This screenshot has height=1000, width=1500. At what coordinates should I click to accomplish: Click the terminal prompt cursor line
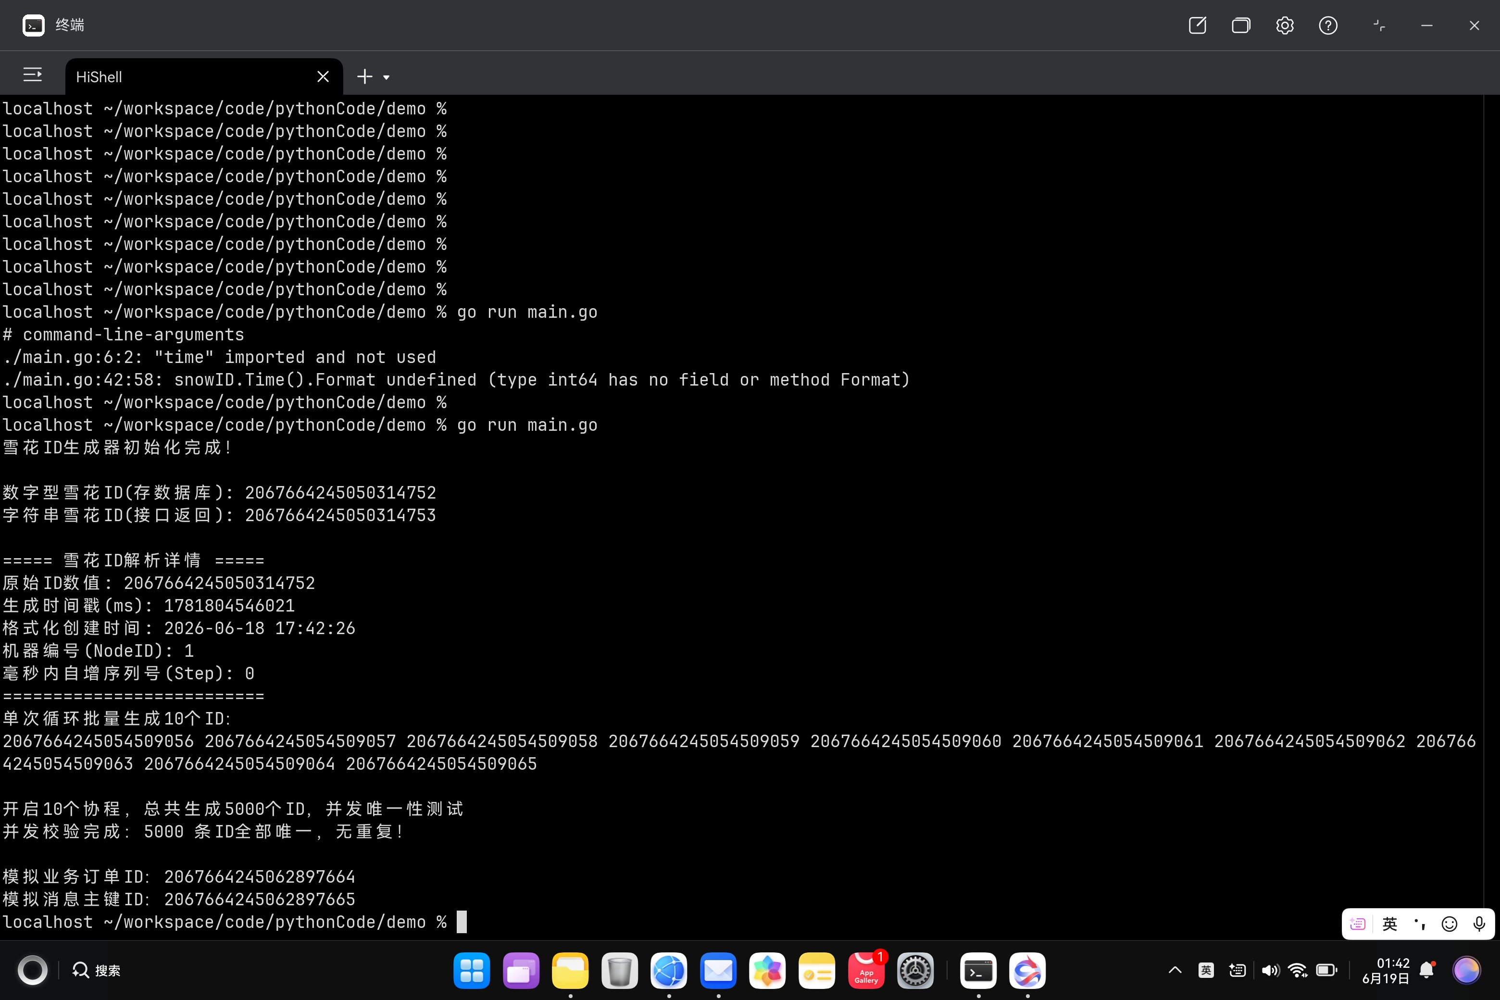(x=235, y=922)
